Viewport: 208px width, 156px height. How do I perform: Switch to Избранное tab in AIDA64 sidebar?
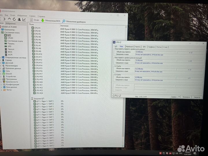11,23
